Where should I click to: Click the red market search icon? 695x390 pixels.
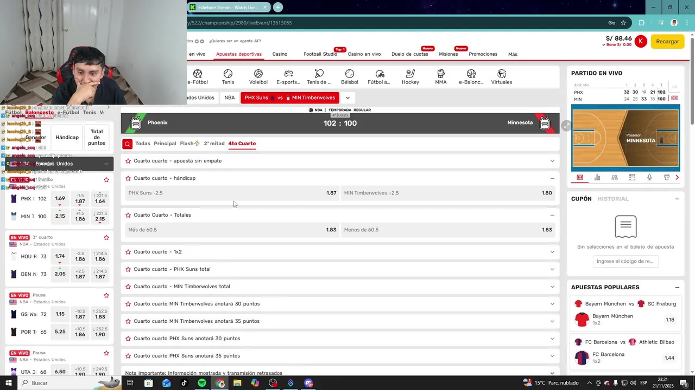pos(127,144)
